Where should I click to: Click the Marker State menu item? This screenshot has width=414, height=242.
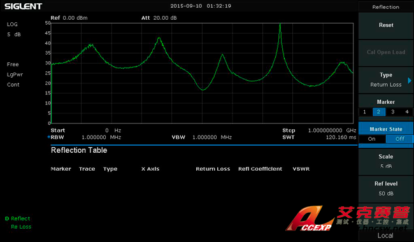pyautogui.click(x=386, y=129)
